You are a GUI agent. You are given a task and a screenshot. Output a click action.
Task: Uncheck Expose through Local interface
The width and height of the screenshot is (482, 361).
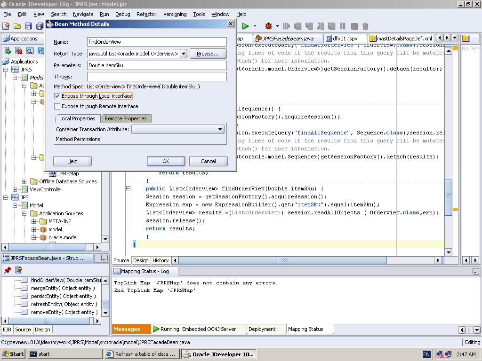coord(57,96)
